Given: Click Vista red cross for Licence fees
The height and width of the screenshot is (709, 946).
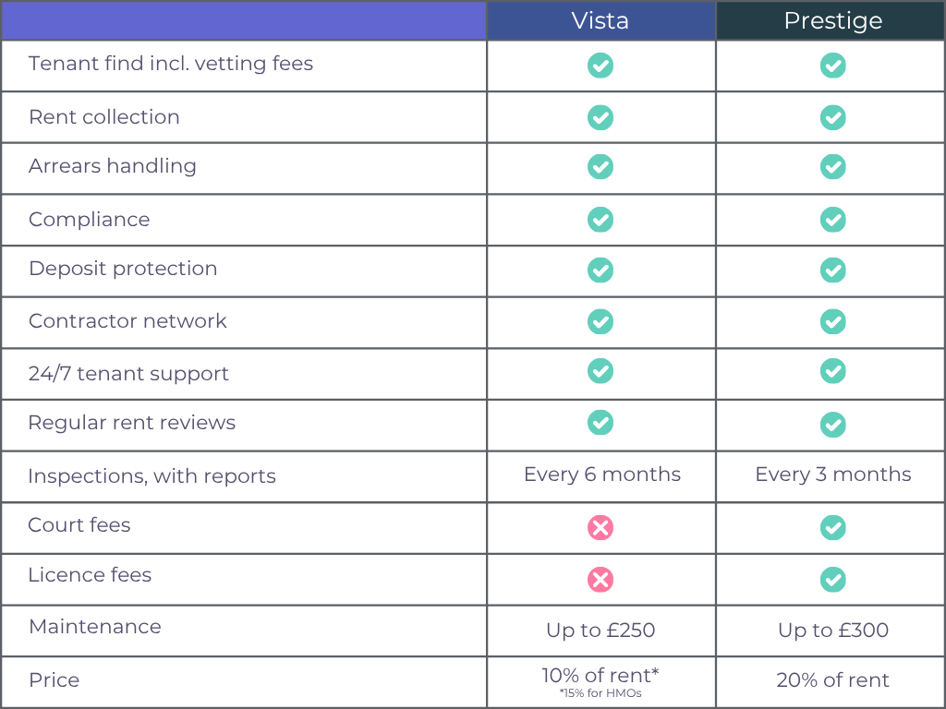Looking at the screenshot, I should click(x=600, y=580).
